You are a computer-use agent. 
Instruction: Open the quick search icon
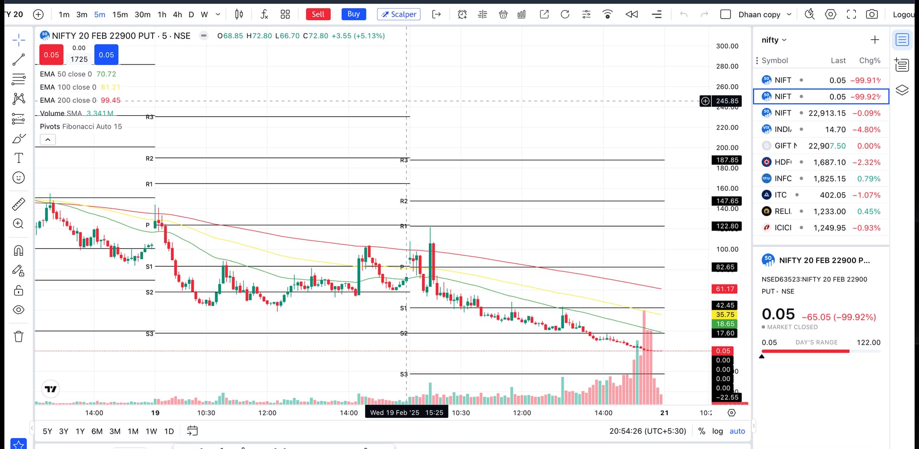point(809,14)
